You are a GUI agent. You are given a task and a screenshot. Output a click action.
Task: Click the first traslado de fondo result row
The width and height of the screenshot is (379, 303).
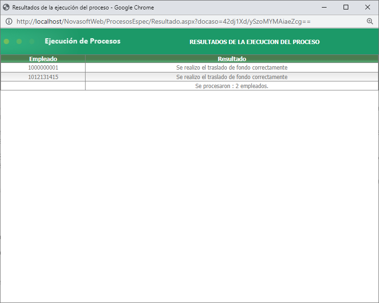[232, 67]
